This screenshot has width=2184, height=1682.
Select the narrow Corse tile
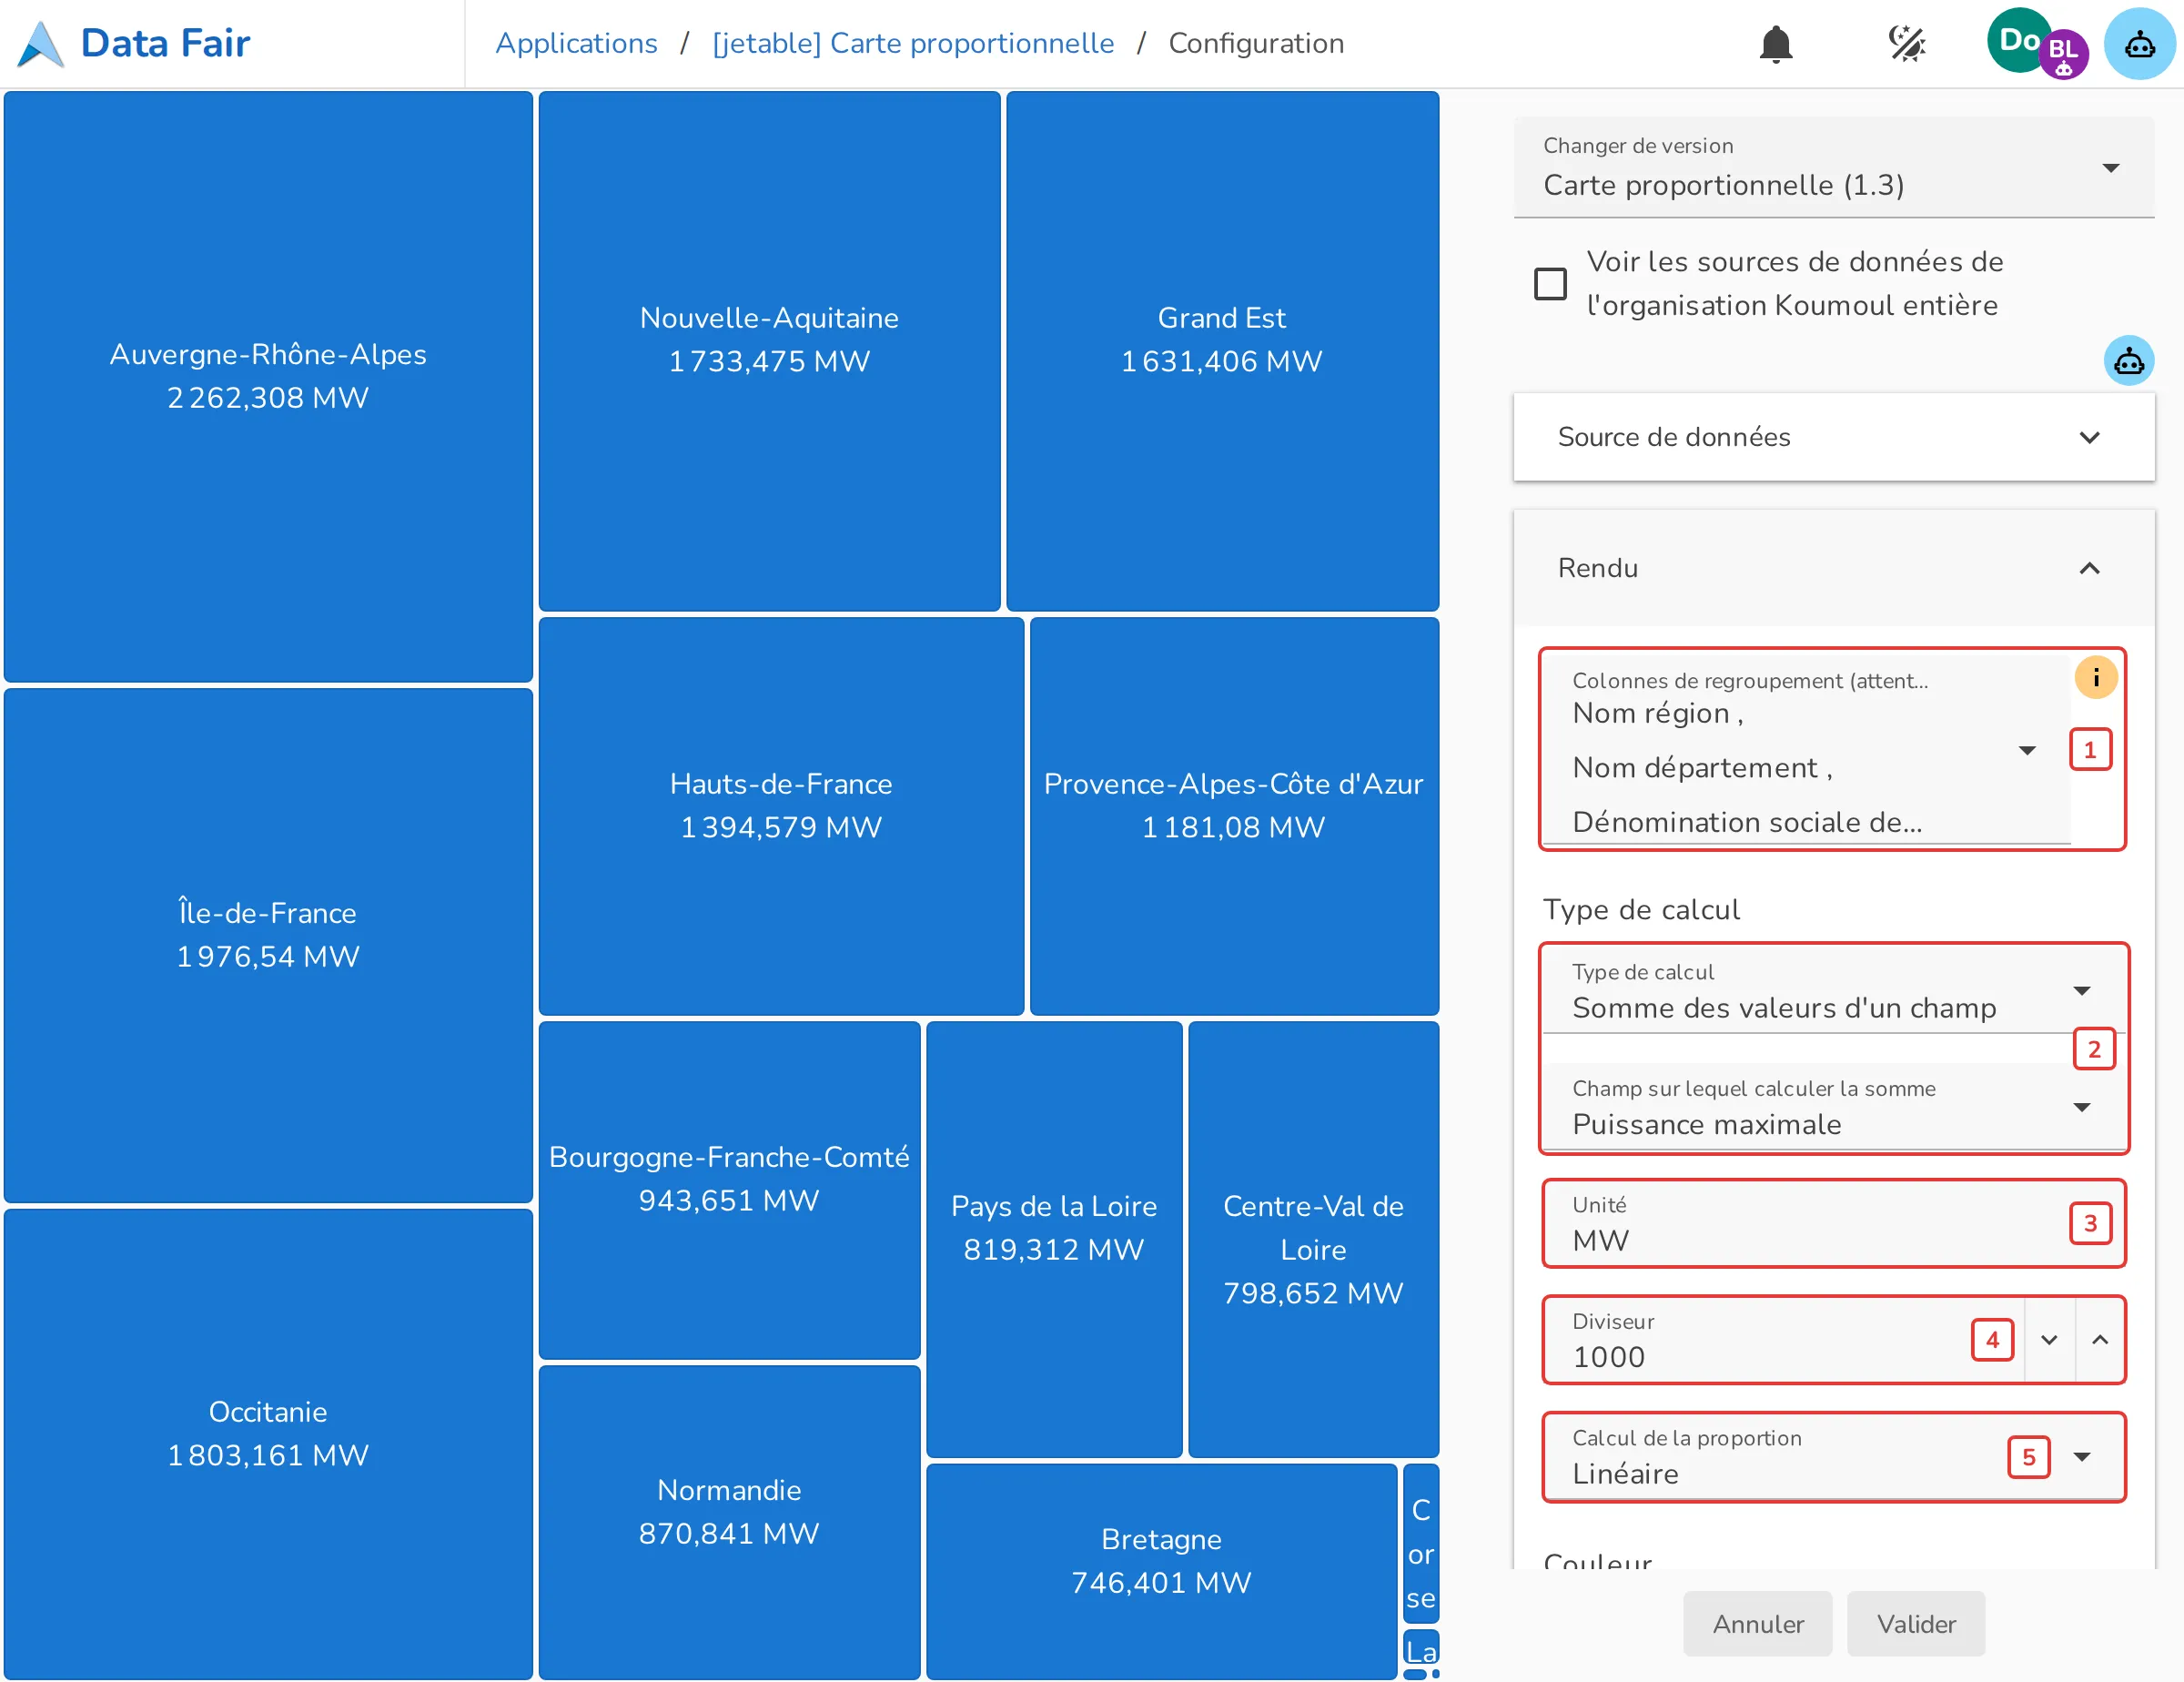point(1421,1542)
